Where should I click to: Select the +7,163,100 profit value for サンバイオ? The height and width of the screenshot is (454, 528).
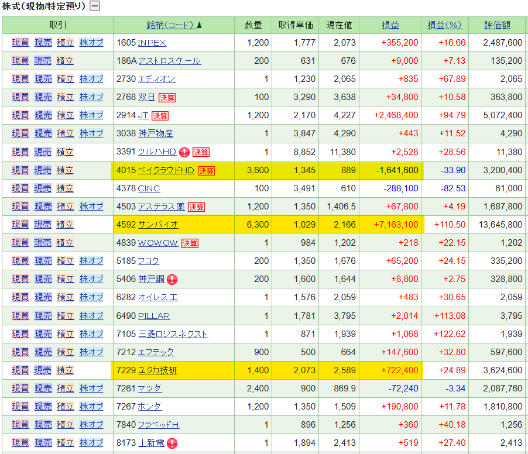coord(396,225)
